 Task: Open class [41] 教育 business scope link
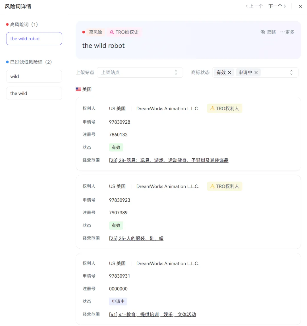pyautogui.click(x=152, y=314)
